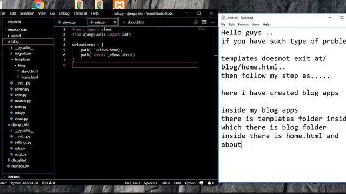
Task: Click the feedback smiley in status bar
Action: 202,183
